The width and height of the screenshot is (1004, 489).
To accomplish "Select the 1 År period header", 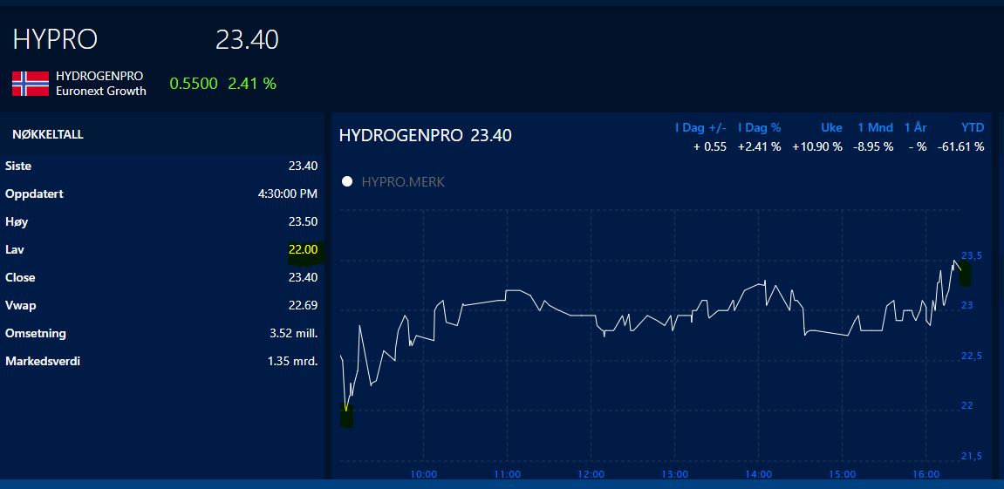I will 915,128.
